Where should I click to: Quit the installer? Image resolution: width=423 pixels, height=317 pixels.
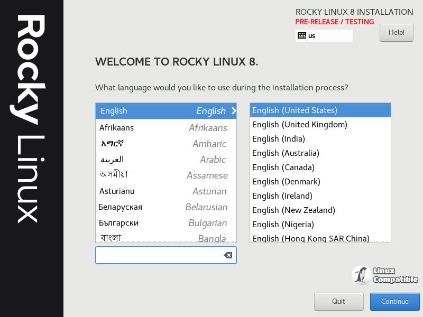pos(338,302)
